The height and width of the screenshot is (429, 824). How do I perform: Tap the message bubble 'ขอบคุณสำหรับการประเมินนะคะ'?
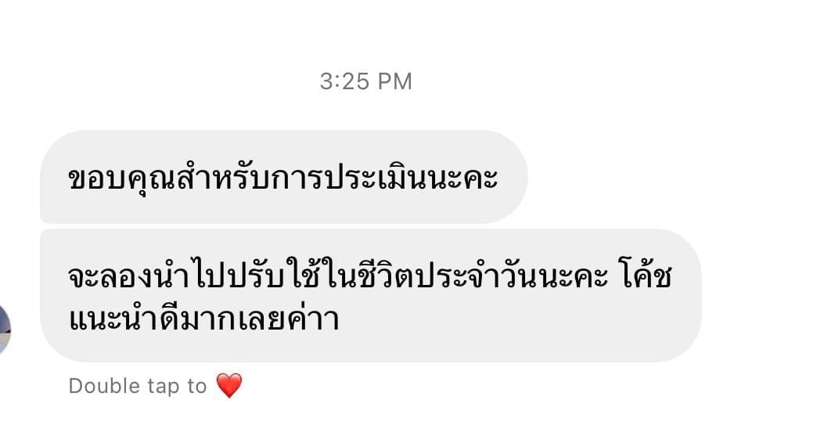click(284, 177)
